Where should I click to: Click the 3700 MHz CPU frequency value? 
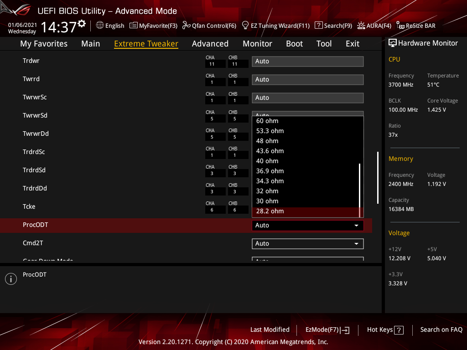point(400,85)
